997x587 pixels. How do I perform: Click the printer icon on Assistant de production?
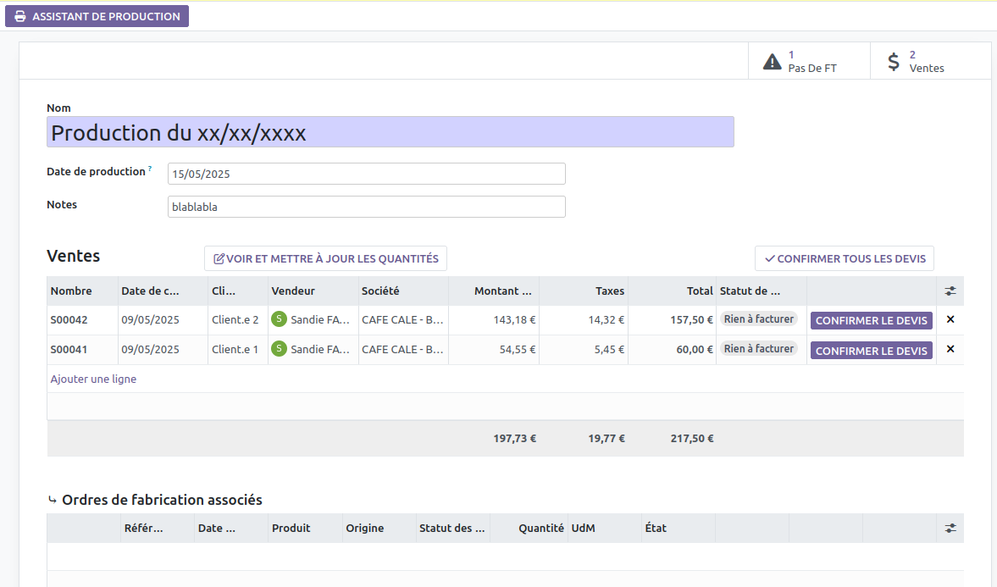click(x=20, y=17)
